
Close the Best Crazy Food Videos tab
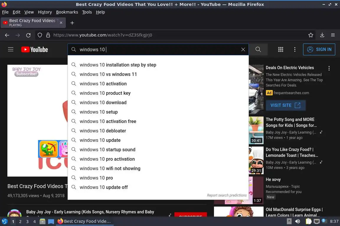coord(61,23)
